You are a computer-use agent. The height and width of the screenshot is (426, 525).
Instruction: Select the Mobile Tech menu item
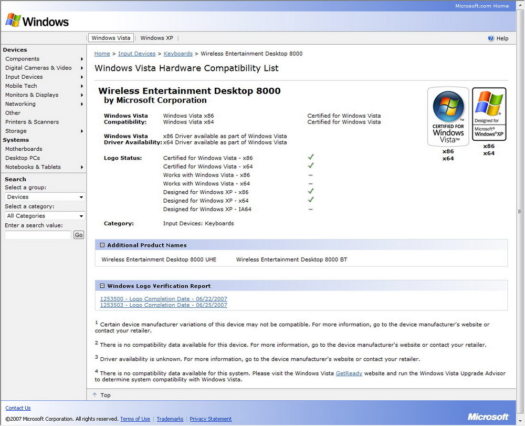tap(21, 86)
